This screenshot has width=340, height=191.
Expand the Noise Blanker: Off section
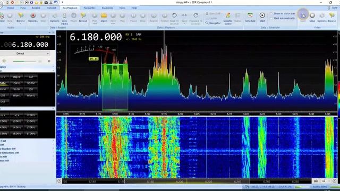[x=53, y=149]
